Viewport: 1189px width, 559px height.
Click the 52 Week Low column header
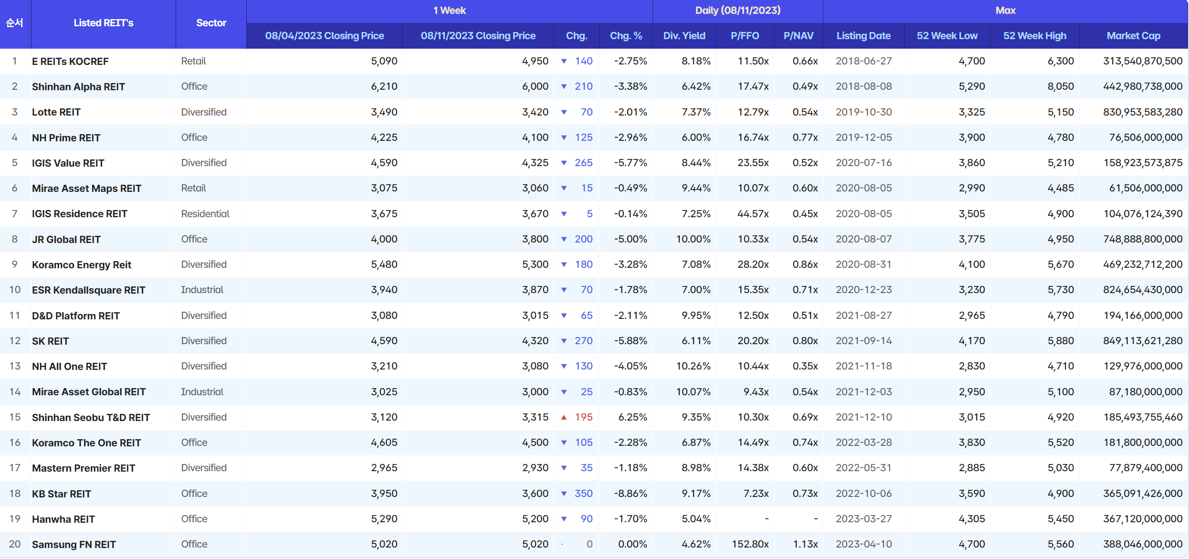947,36
